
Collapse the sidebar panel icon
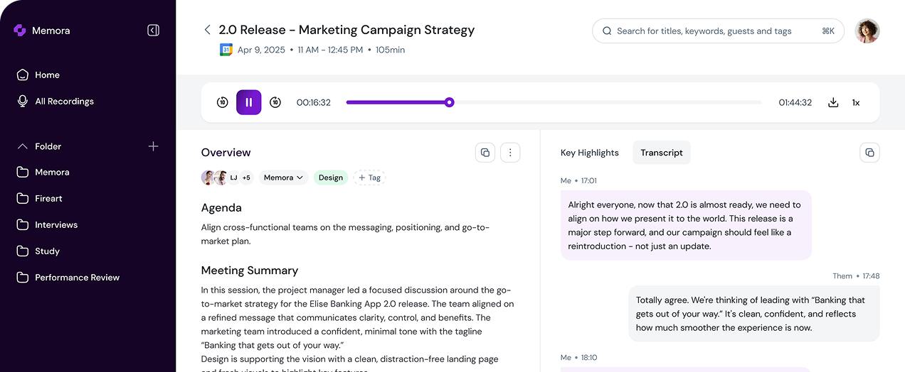(153, 31)
